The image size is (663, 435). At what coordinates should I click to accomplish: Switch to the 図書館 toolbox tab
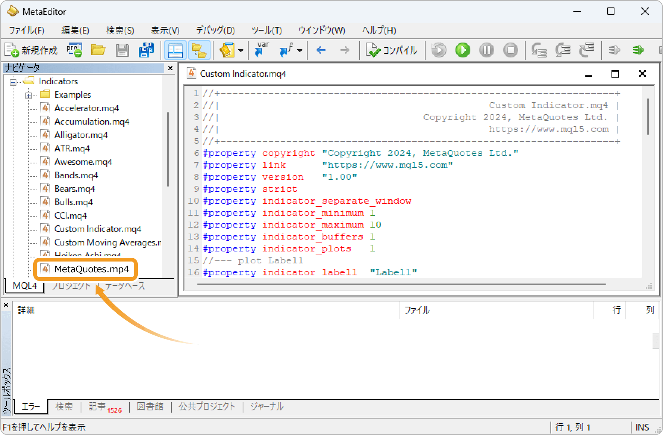pyautogui.click(x=150, y=406)
